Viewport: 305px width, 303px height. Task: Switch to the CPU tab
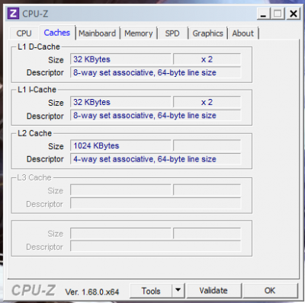[24, 33]
